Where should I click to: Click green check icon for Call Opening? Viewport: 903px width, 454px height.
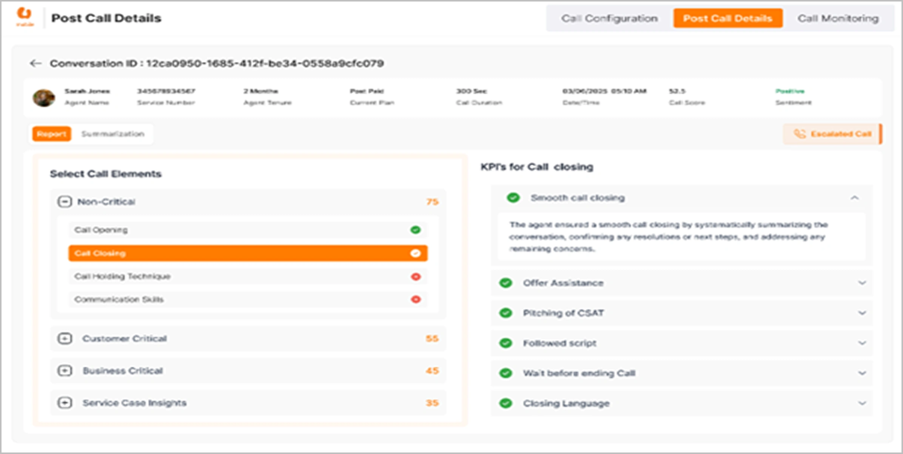[416, 230]
